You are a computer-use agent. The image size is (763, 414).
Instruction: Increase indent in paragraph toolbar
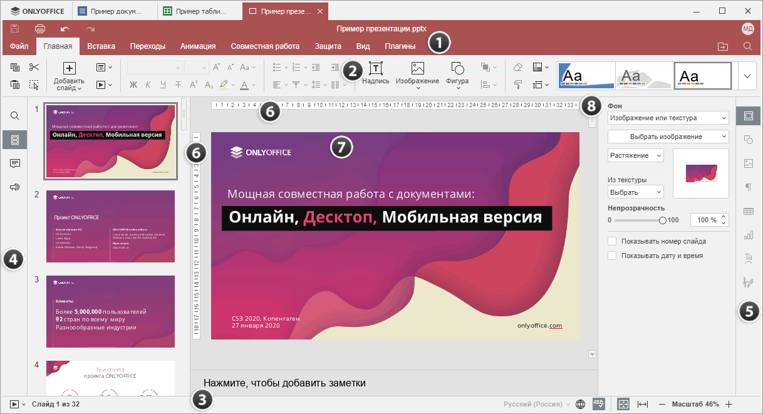point(335,67)
